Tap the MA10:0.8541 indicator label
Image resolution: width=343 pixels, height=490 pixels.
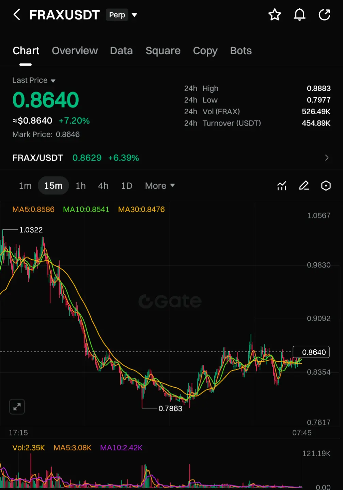[86, 210]
